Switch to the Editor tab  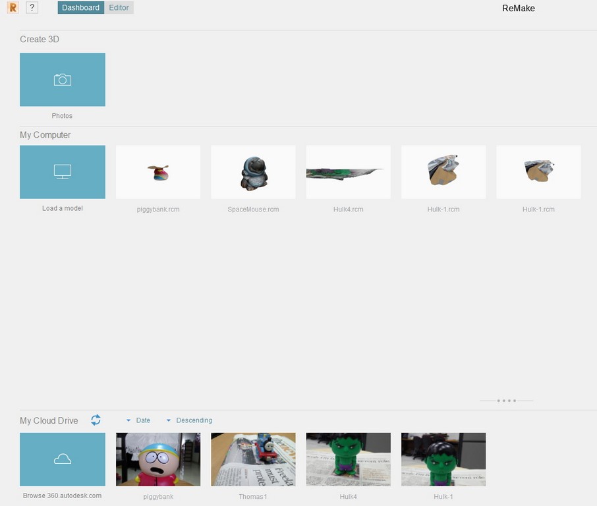pyautogui.click(x=119, y=8)
